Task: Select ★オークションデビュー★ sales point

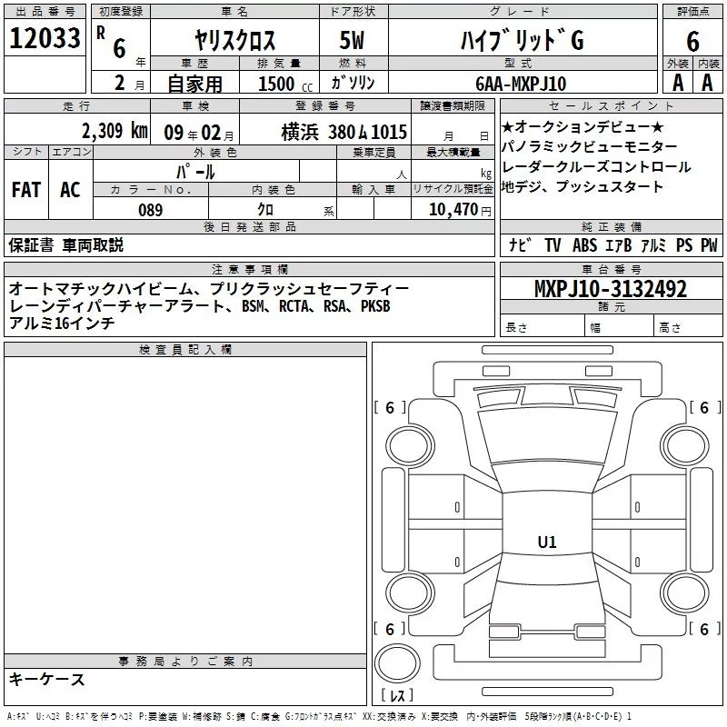Action: point(583,126)
